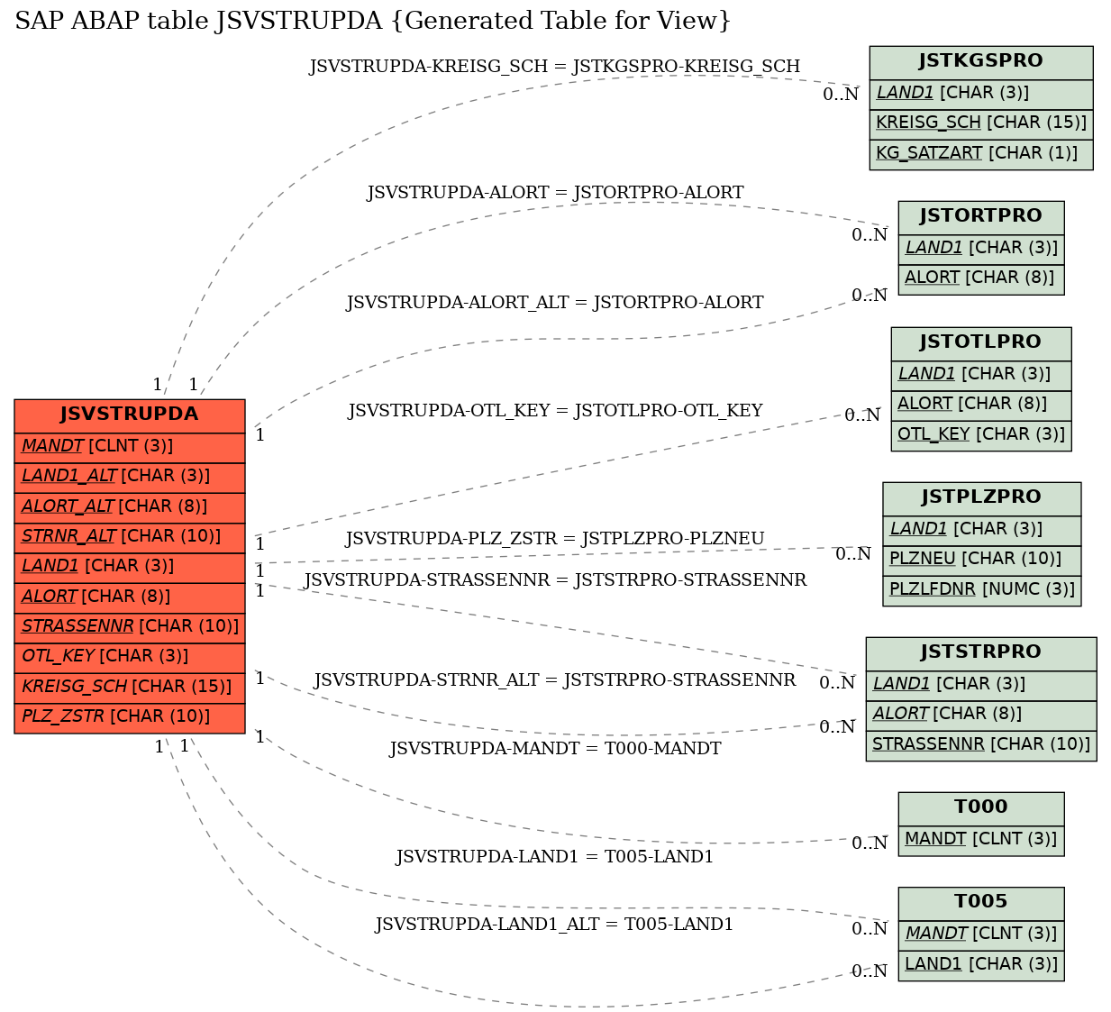Select the MANDT field in T000
This screenshot has width=1111, height=1012.
click(x=981, y=840)
